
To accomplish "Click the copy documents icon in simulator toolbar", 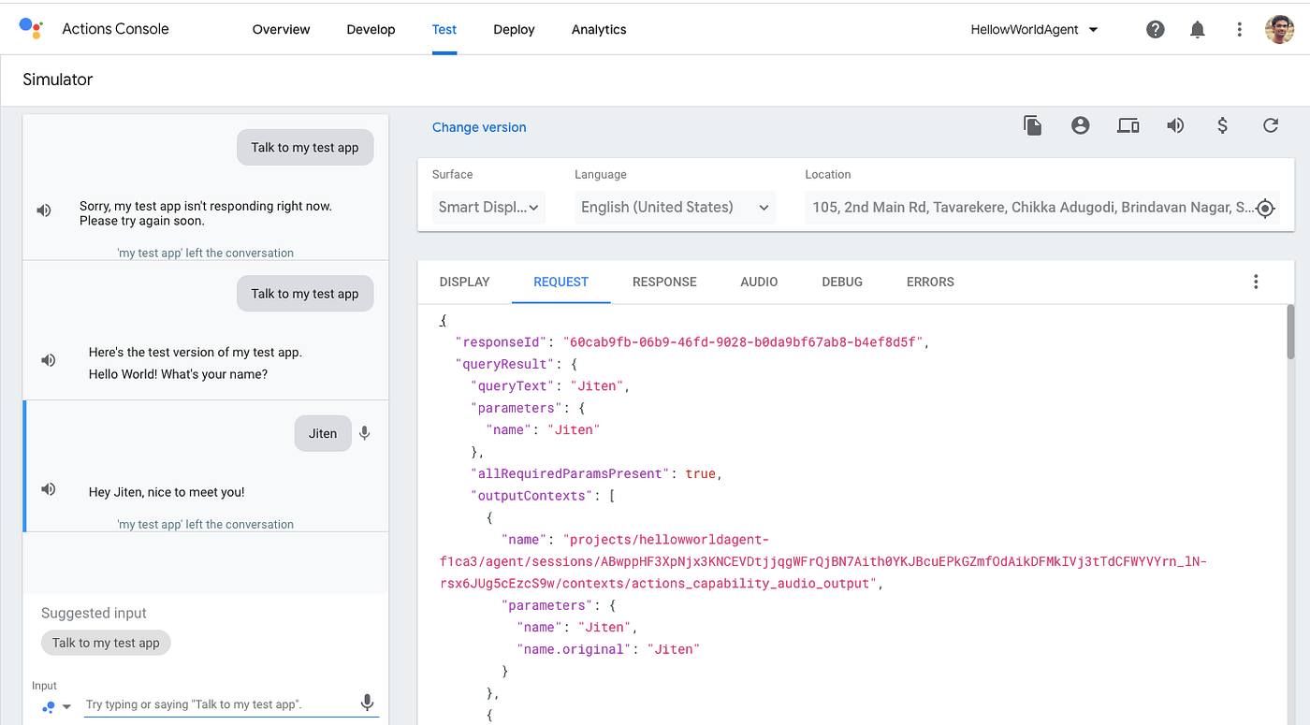I will point(1033,125).
